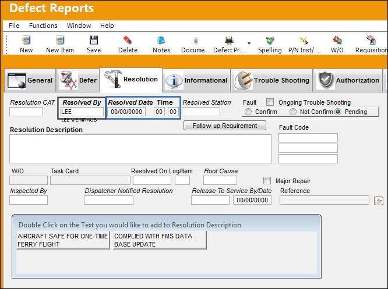
Task: Click the Root Cause field
Action: [220, 180]
